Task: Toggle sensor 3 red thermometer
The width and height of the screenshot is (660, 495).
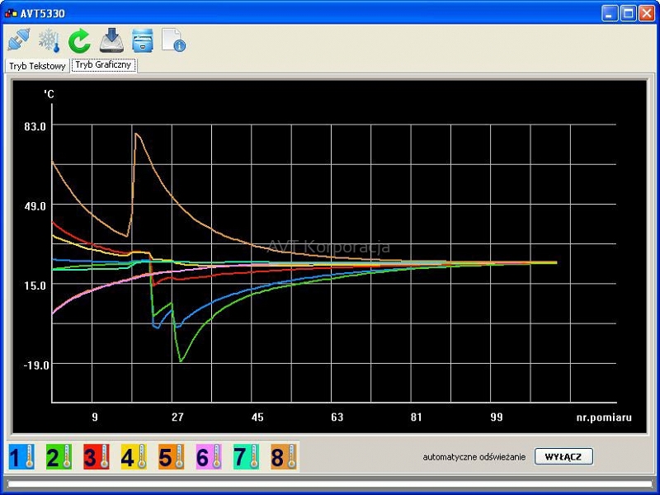Action: [97, 457]
